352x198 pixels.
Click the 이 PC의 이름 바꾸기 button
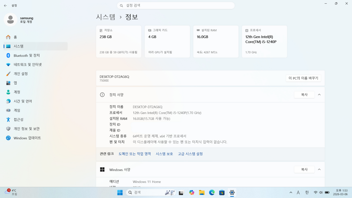tap(303, 78)
